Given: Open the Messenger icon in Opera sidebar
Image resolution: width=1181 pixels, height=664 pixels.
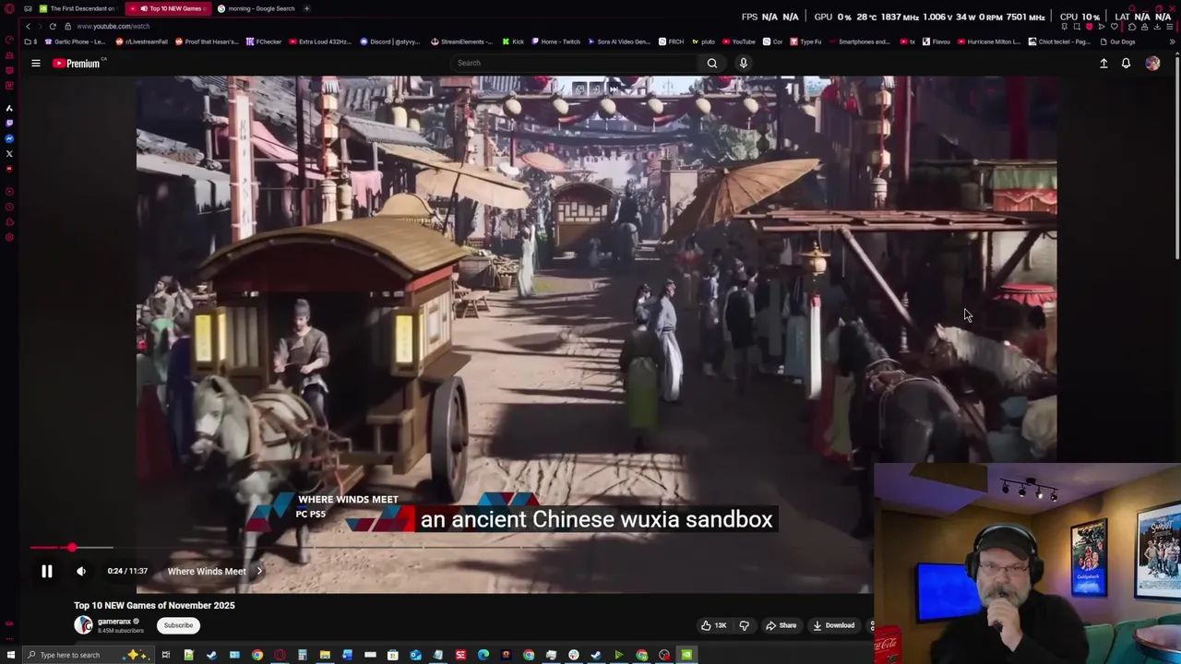Looking at the screenshot, I should pos(9,137).
